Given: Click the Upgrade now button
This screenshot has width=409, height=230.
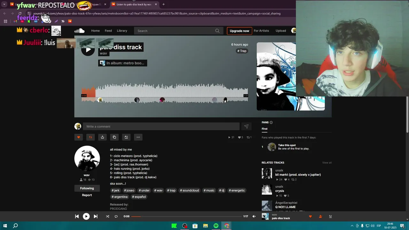Looking at the screenshot, I should (x=239, y=31).
